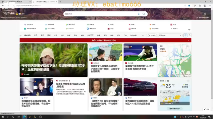Viewport: 213px width, 119px height.
Task: Open the notification center in system tray
Action: pos(210,117)
